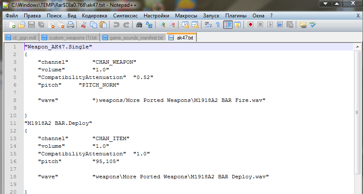
Task: Open the Настройки menu
Action: tap(156, 16)
